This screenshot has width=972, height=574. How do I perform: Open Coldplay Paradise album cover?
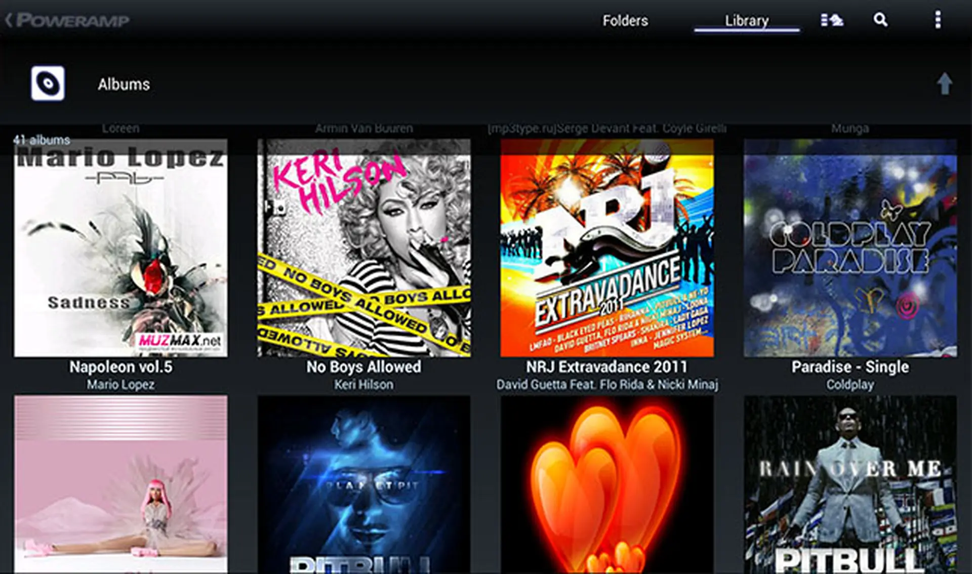[x=850, y=248]
